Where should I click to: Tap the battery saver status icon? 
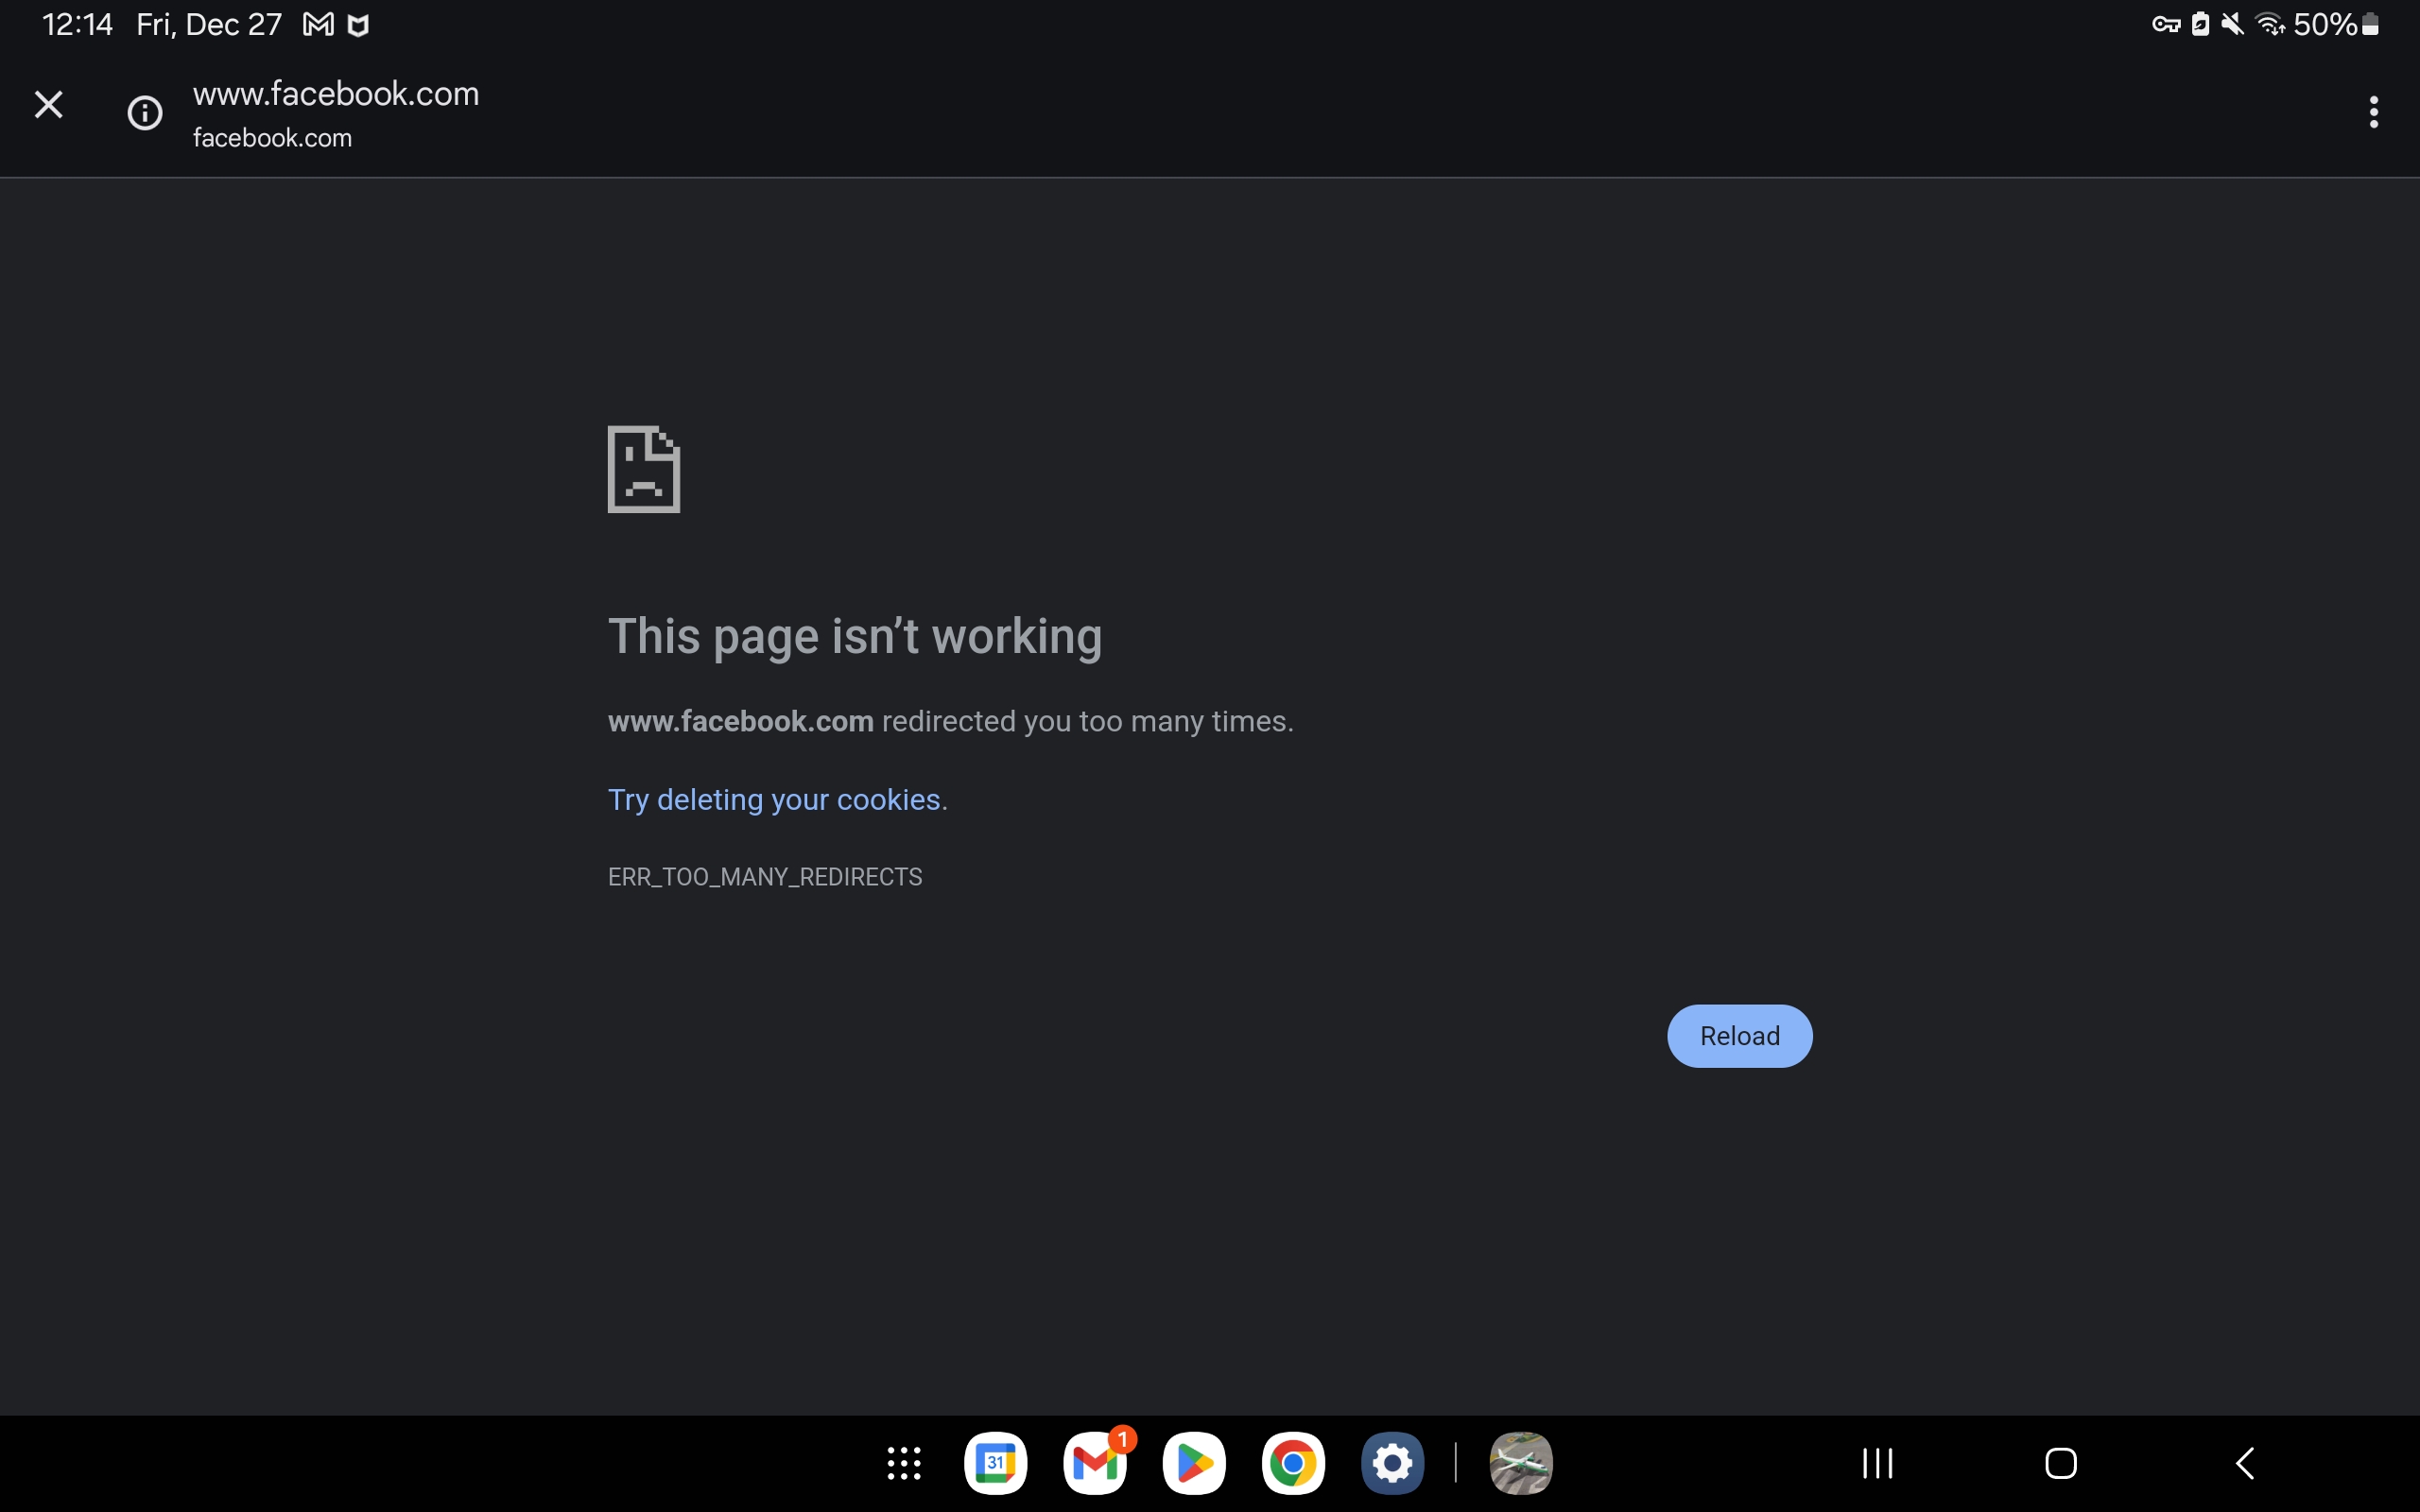2200,24
